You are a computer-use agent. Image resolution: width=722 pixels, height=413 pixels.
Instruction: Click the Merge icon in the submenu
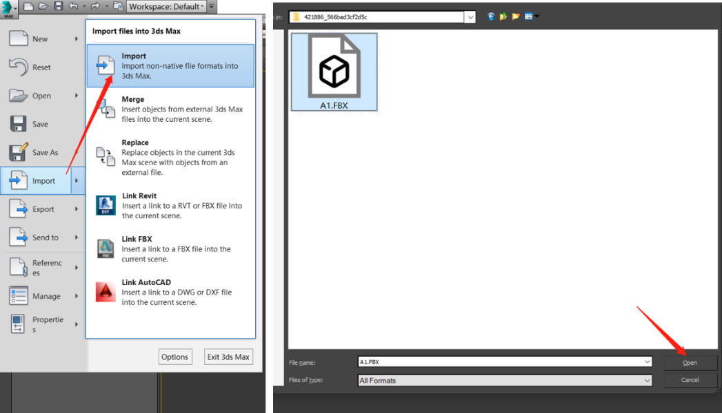[106, 109]
